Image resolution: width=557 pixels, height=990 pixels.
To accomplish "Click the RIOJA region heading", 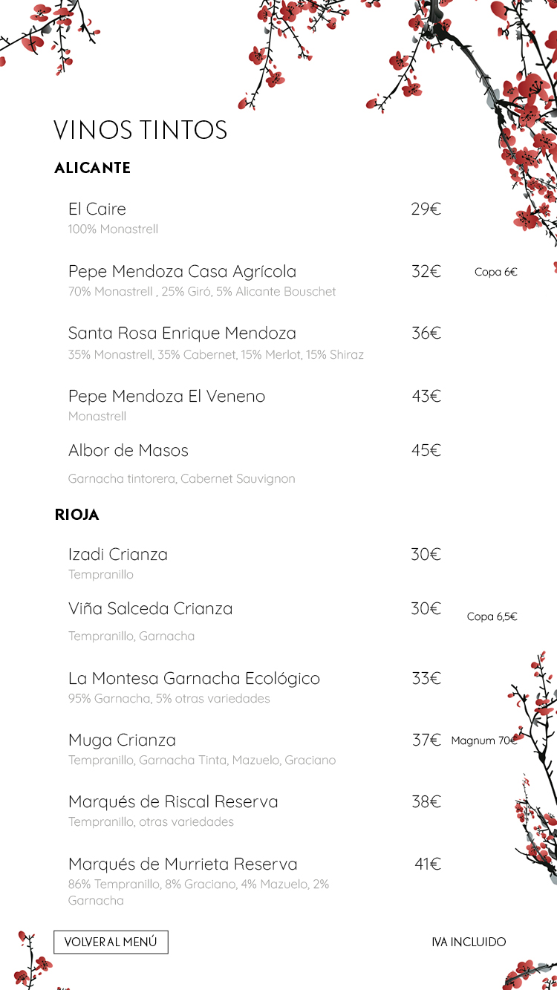I will [x=76, y=515].
